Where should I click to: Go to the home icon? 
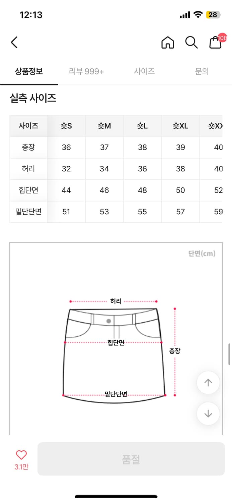tap(168, 43)
